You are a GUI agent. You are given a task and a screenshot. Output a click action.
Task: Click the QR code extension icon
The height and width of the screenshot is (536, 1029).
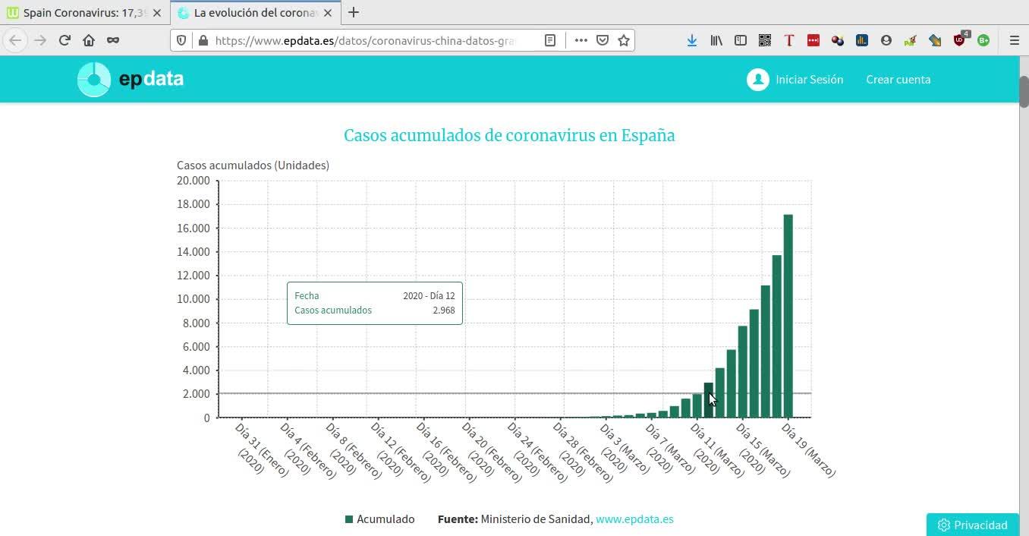(x=765, y=40)
